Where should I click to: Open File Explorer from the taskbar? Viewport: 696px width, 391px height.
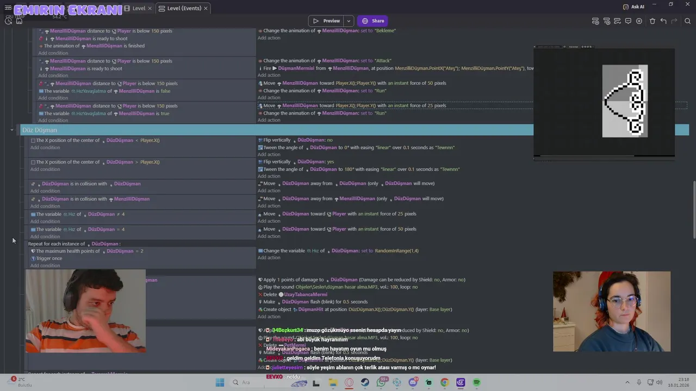[333, 382]
